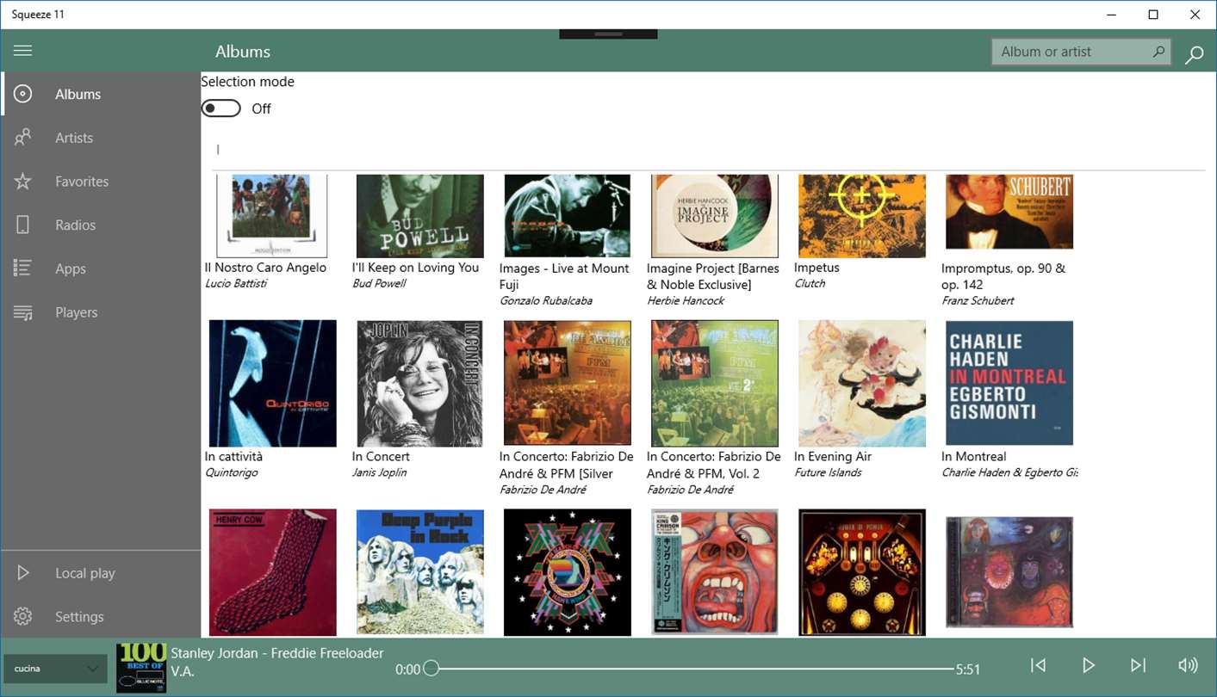Click the Gonzalo Rubalcaba artist name
This screenshot has width=1217, height=697.
(x=546, y=300)
